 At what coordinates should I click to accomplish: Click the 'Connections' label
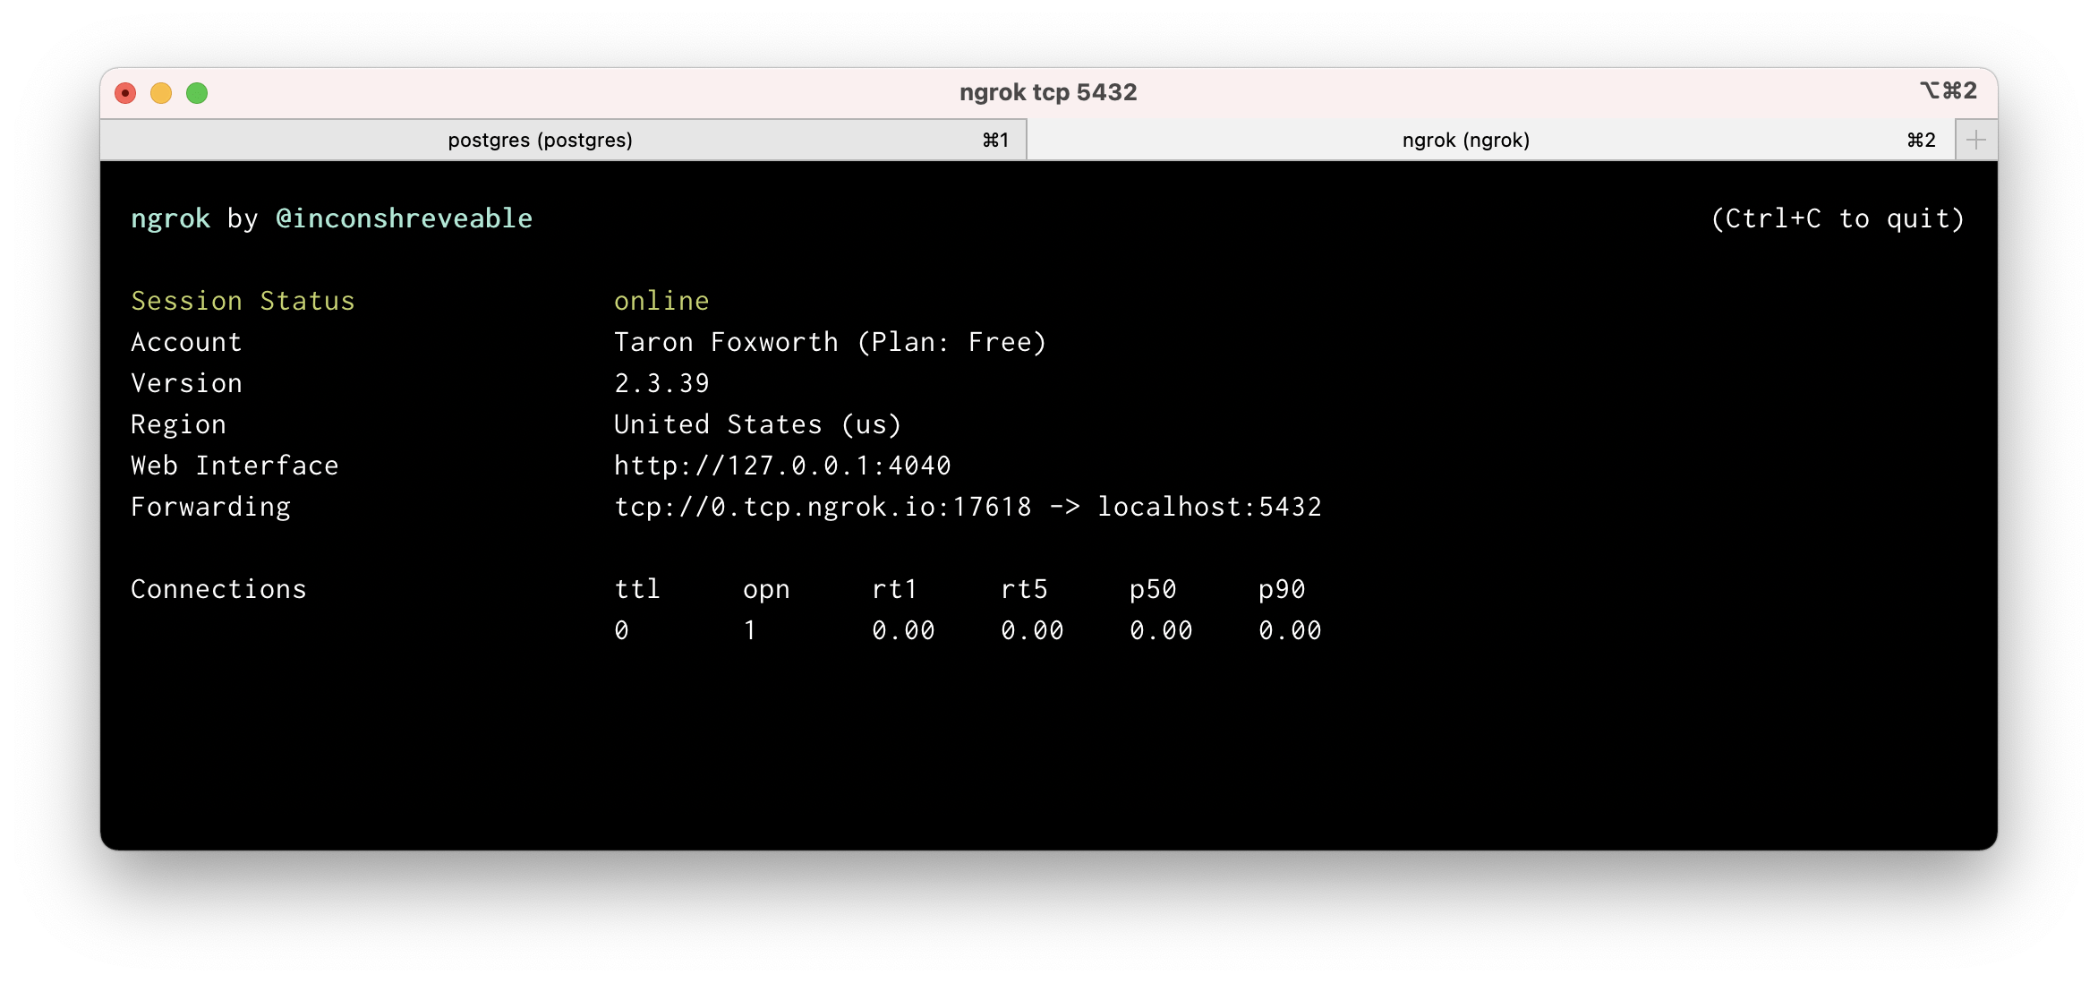click(218, 589)
